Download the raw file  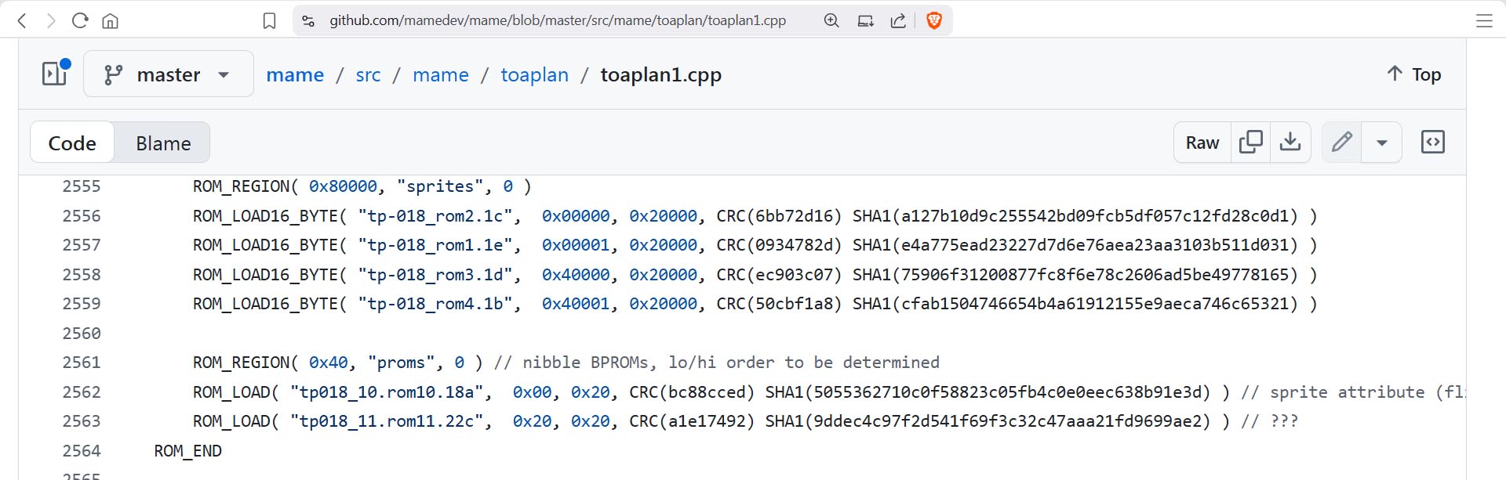[x=1290, y=143]
